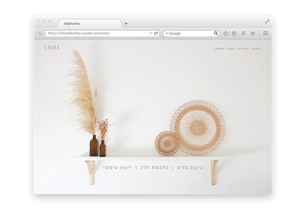Click the הלבשת חלל text
The image size is (301, 214).
pos(155,167)
